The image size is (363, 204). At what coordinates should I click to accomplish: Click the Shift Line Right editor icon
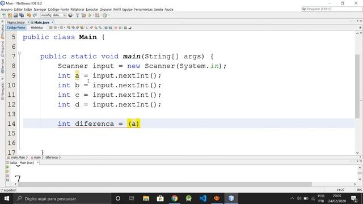pos(110,28)
